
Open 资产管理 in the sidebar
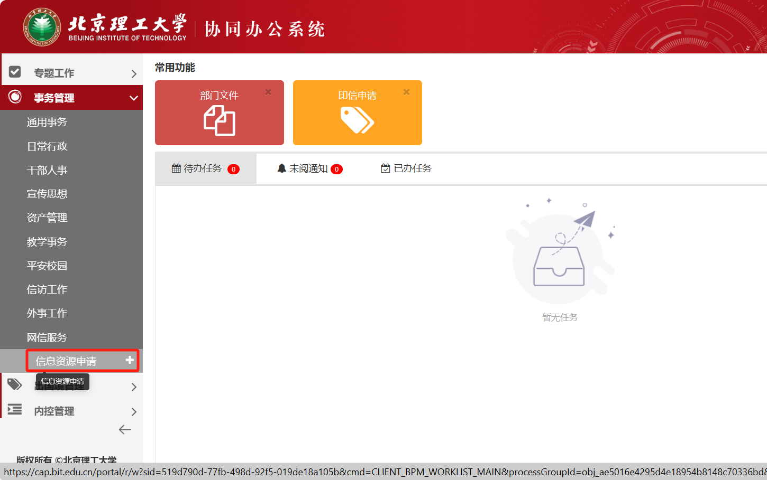coord(47,218)
